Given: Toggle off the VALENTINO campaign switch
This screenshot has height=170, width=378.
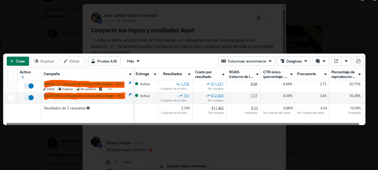Looking at the screenshot, I should (29, 98).
